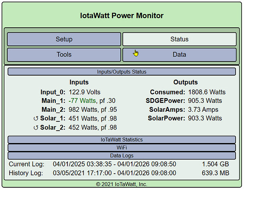This screenshot has width=260, height=201.
Task: Click the SolarAmps output label
Action: coord(167,110)
